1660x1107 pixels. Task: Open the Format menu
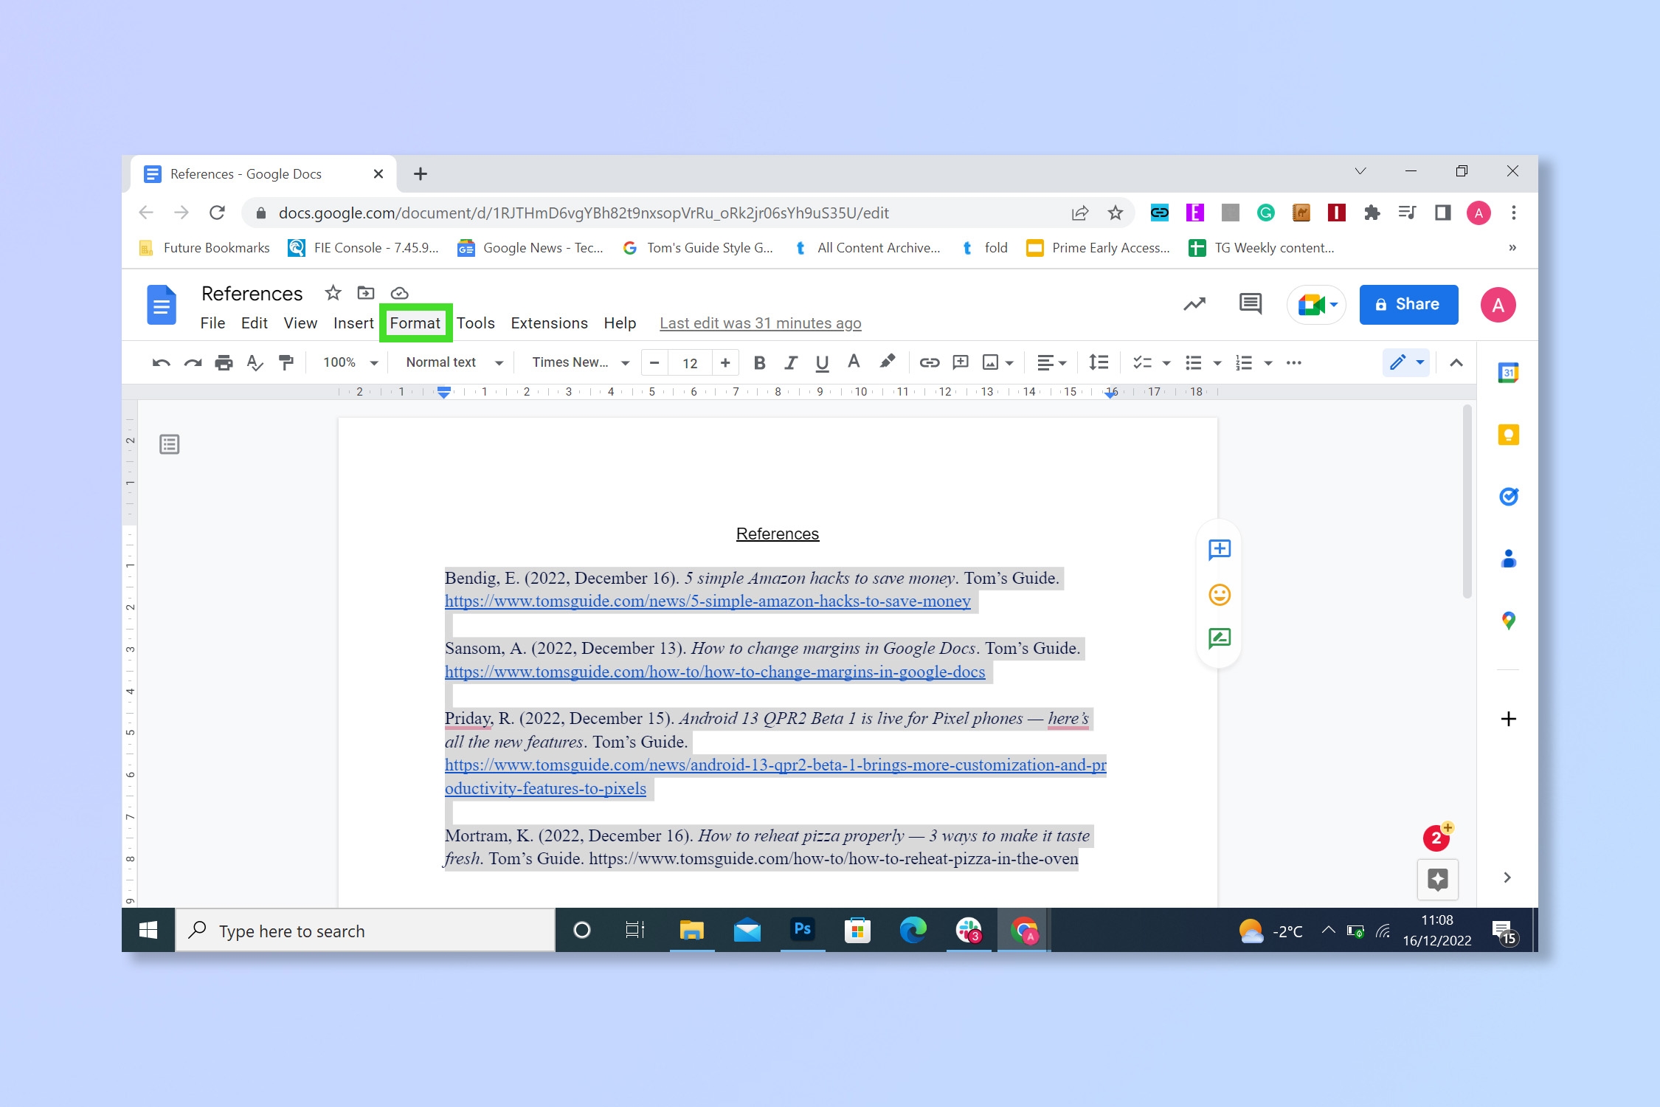(415, 323)
